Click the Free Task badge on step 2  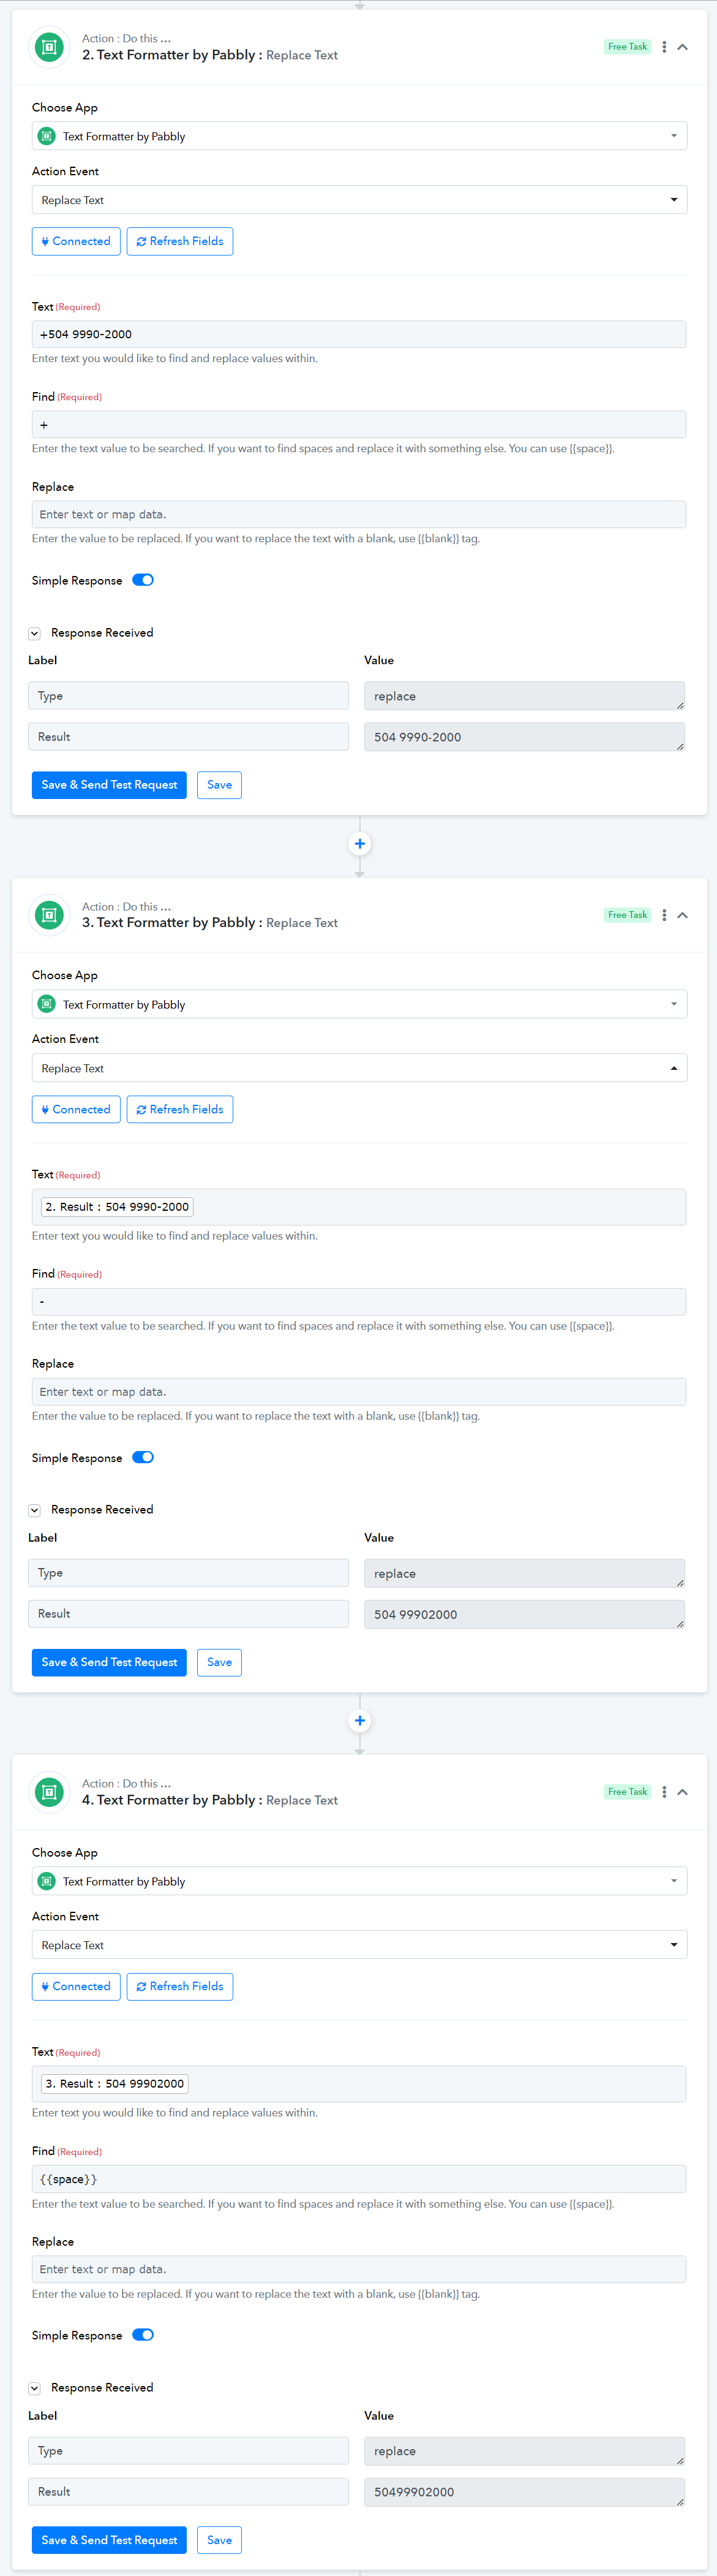click(627, 47)
